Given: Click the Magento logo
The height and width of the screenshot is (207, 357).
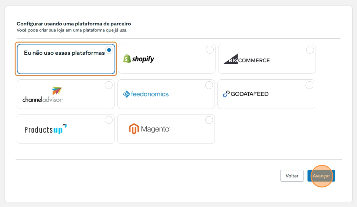Looking at the screenshot, I should (x=149, y=129).
